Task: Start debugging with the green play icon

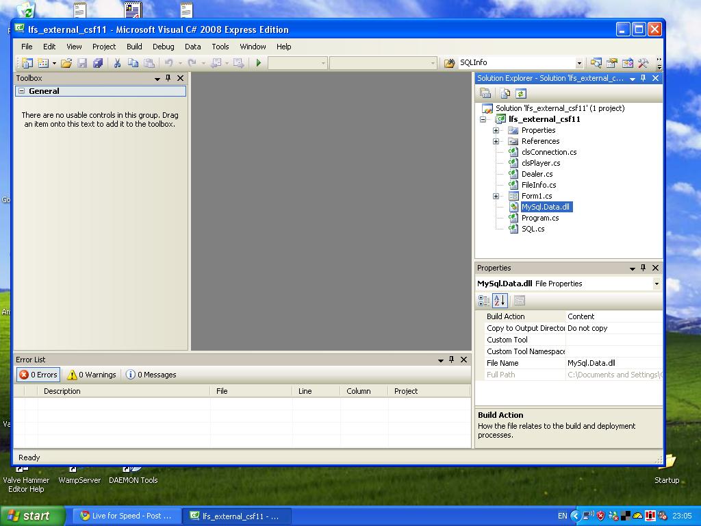Action: pos(258,63)
